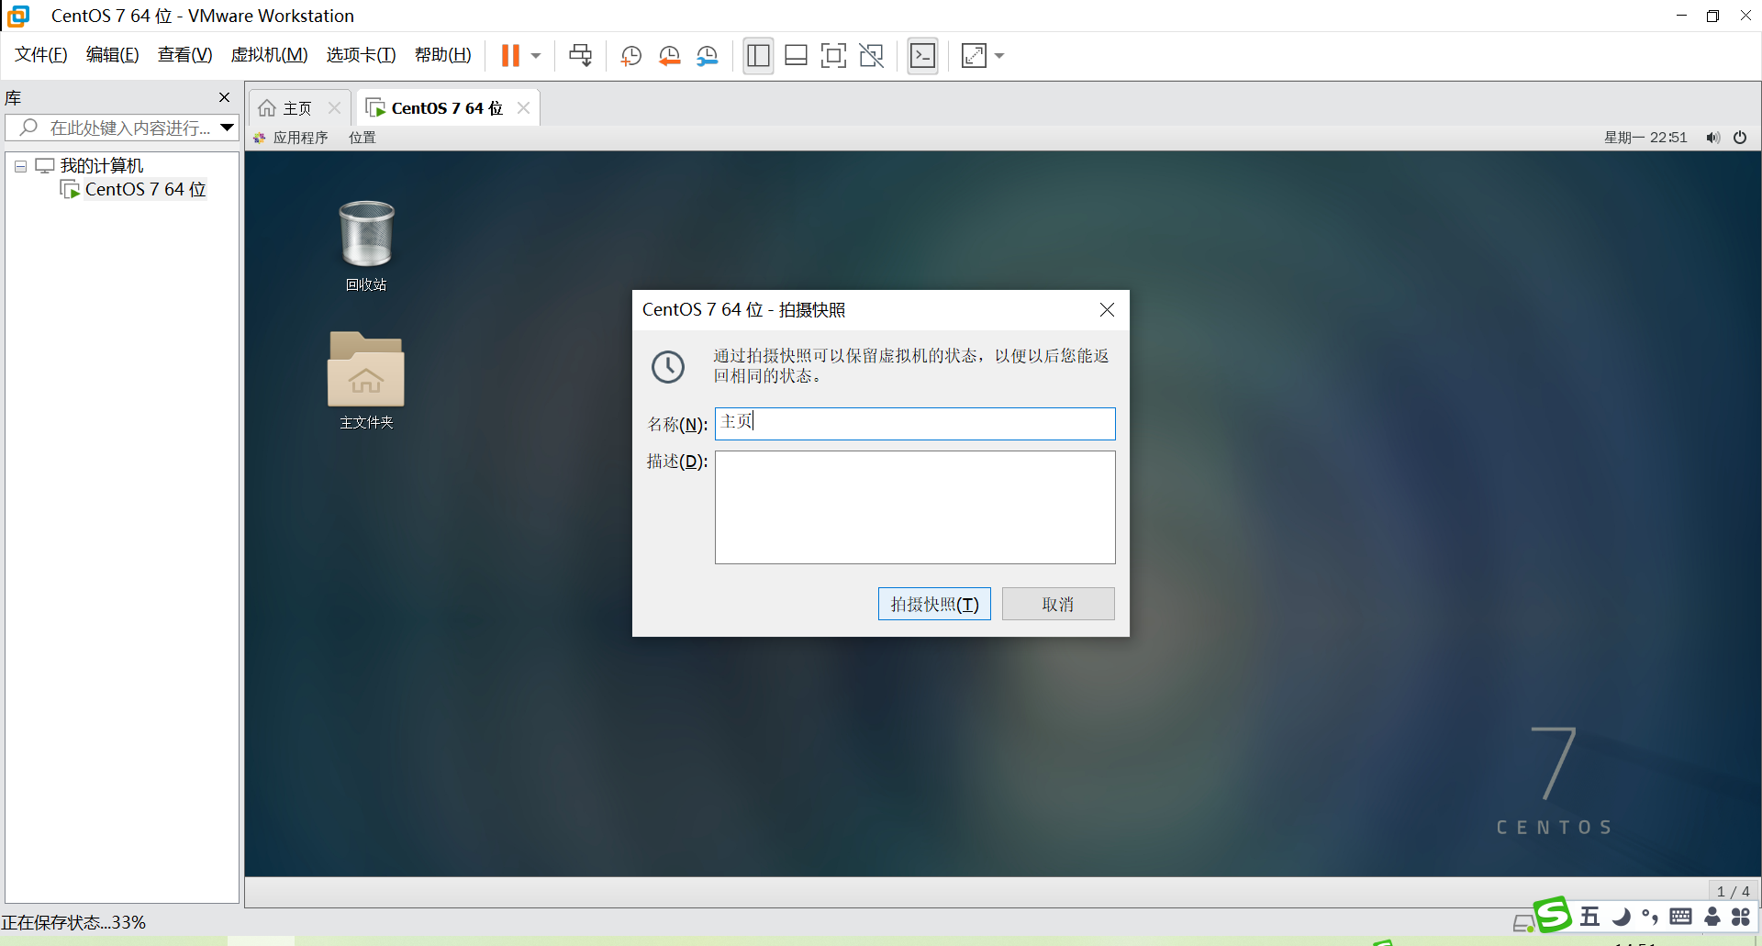The image size is (1762, 946).
Task: Click the hard disk device status icon
Action: click(x=1523, y=922)
